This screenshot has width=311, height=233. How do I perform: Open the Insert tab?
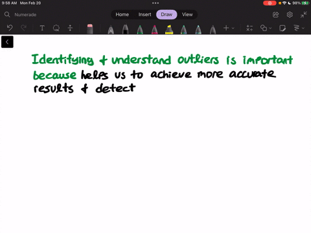[x=144, y=14]
